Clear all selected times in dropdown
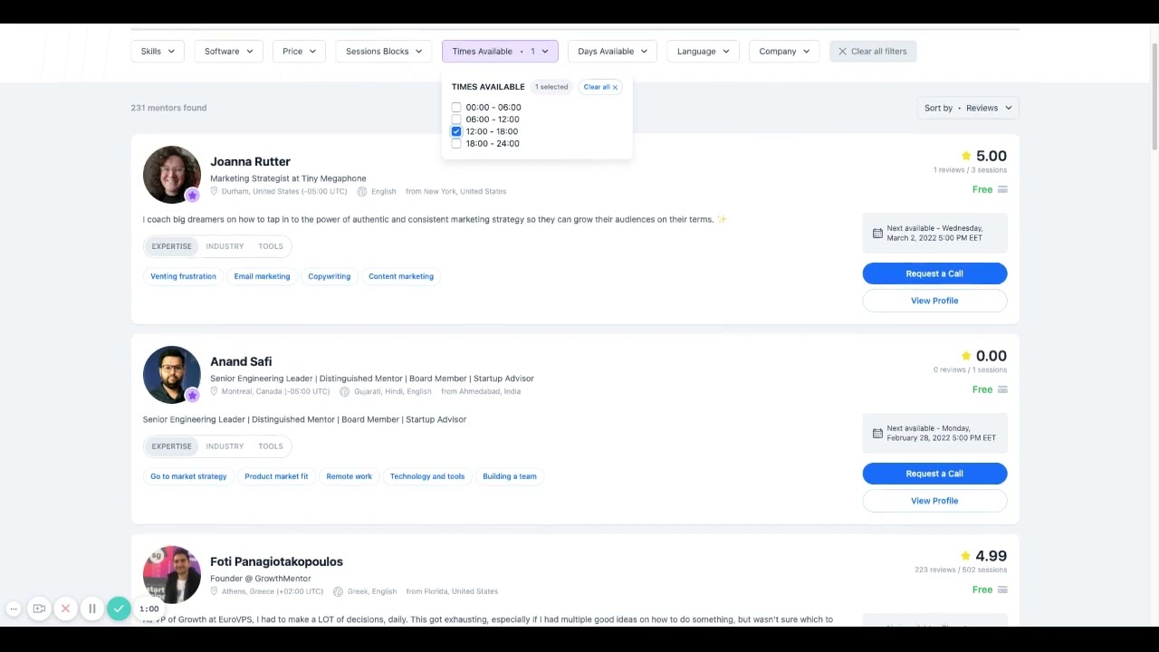The height and width of the screenshot is (652, 1159). (600, 87)
